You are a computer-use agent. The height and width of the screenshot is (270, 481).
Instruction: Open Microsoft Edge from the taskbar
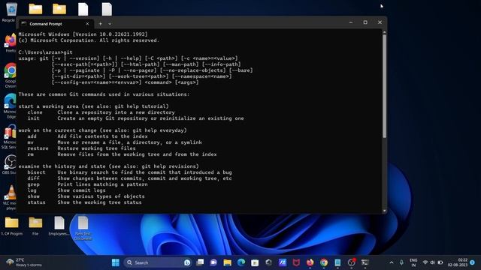click(241, 262)
